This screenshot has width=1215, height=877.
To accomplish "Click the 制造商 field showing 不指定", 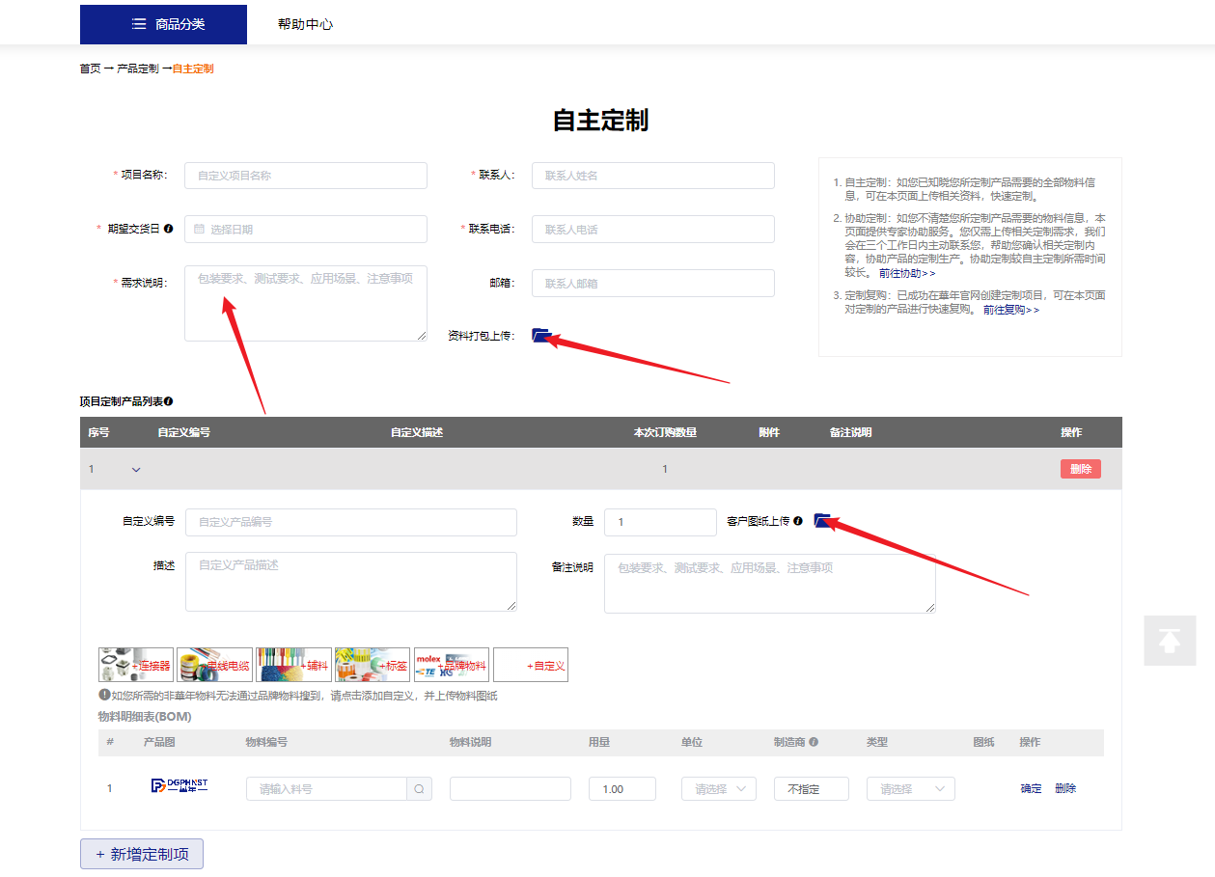I will [812, 789].
